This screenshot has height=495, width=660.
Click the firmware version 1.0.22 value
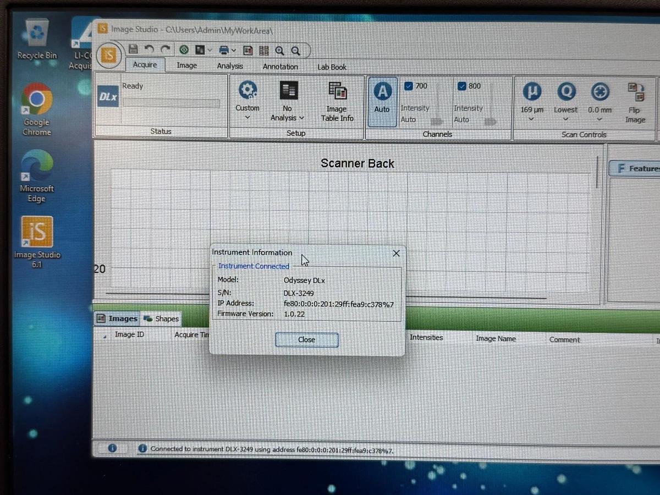tap(294, 314)
